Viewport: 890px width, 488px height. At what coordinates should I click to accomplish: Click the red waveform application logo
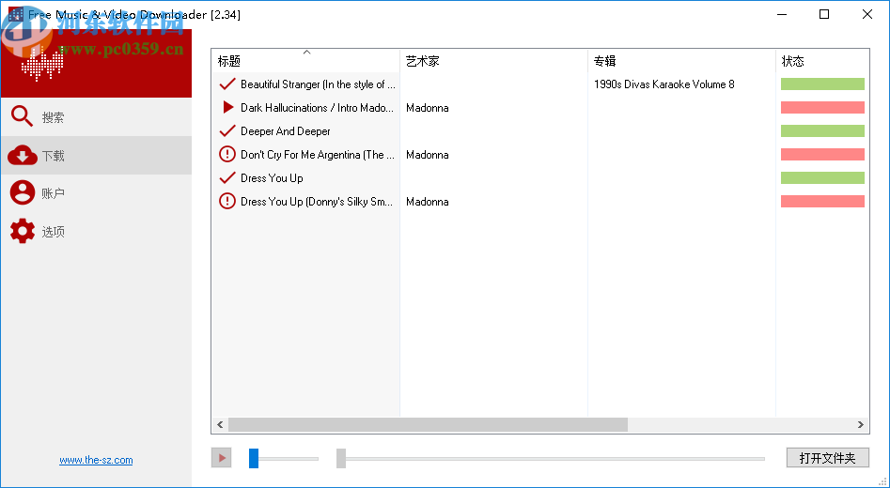click(41, 64)
